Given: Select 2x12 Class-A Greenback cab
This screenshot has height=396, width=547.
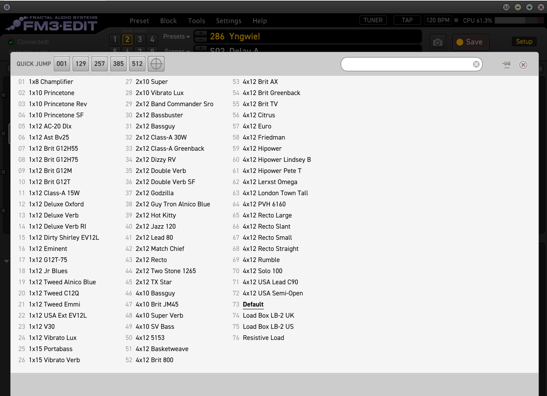Looking at the screenshot, I should pos(170,149).
